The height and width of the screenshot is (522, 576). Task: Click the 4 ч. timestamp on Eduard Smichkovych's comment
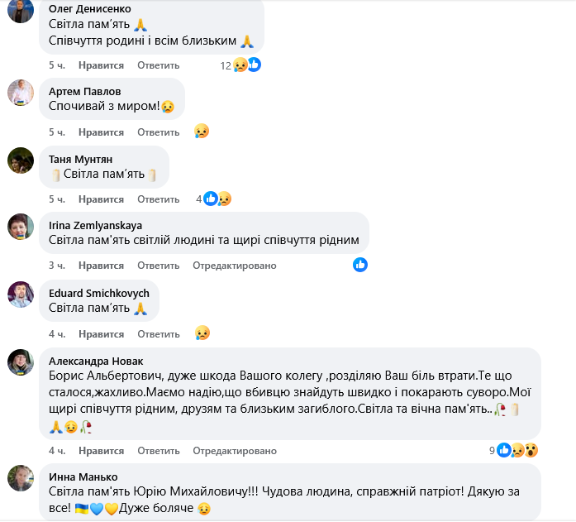coord(56,334)
